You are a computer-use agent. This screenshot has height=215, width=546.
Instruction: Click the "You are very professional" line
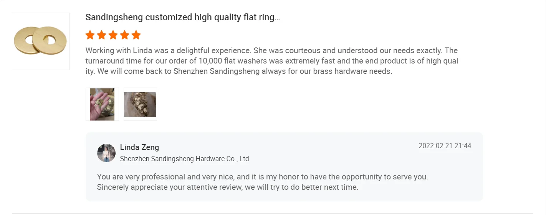click(x=262, y=177)
